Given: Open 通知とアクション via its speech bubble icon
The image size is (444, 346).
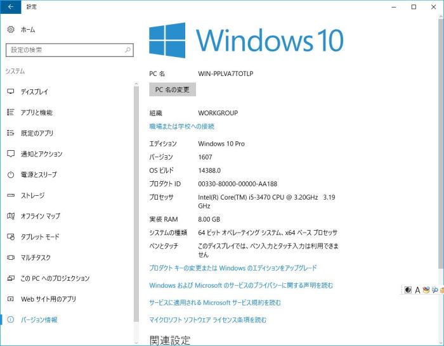Looking at the screenshot, I should point(11,154).
